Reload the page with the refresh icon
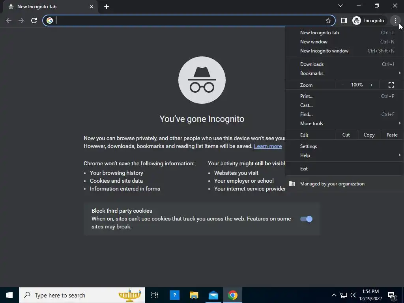This screenshot has width=404, height=303. pos(34,21)
